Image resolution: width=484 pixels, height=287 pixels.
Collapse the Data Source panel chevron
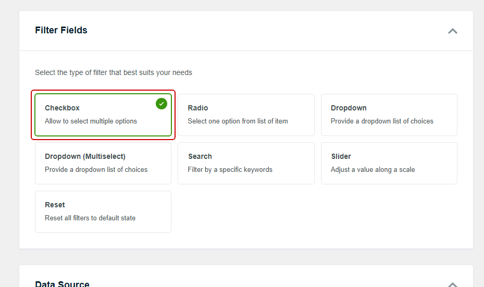[453, 284]
